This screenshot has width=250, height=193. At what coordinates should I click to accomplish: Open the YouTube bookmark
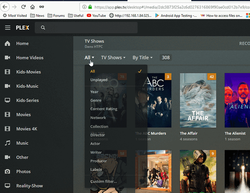[96, 15]
